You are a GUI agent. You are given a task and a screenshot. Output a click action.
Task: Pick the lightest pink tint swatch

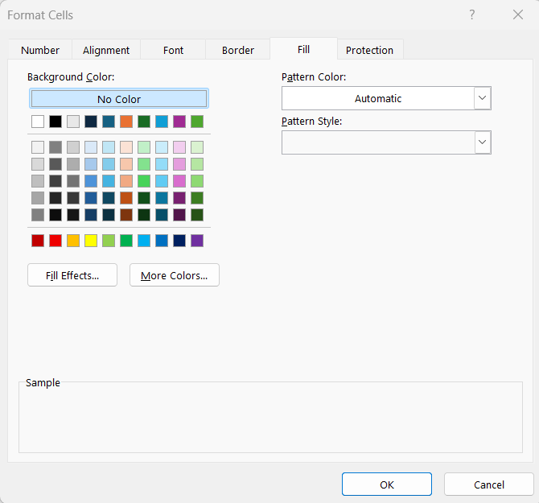(x=179, y=147)
